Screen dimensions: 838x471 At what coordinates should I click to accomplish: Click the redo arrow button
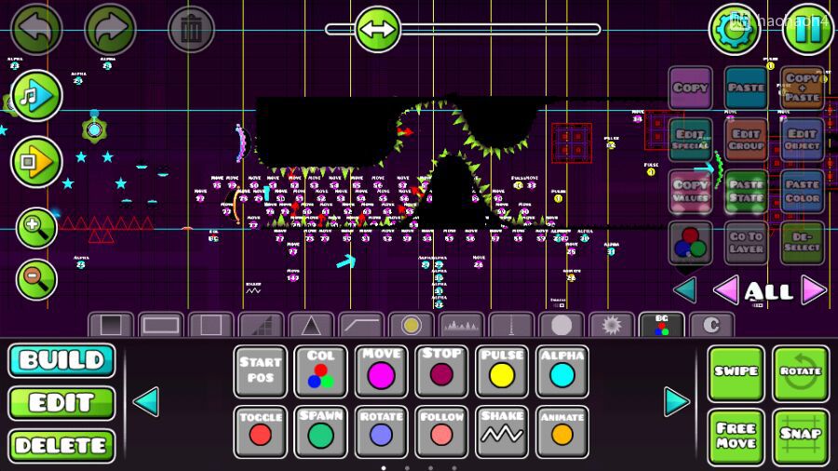coord(110,28)
